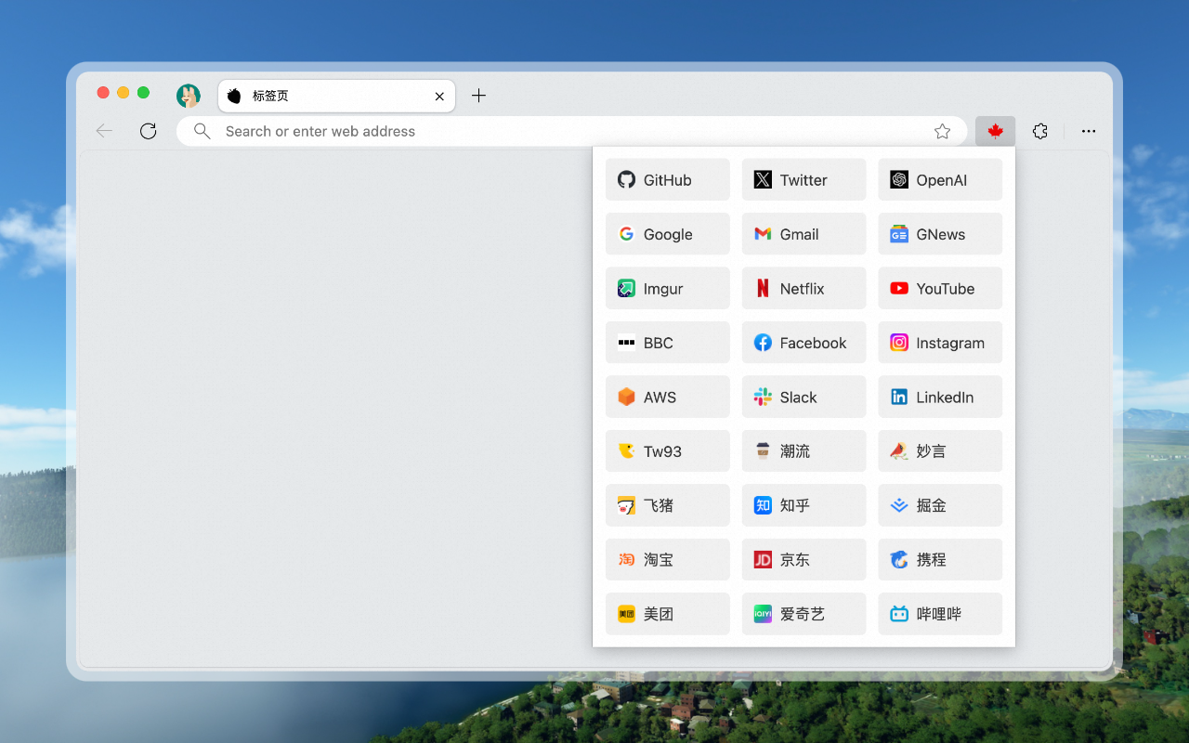Visit the BBC shortcut

pyautogui.click(x=667, y=343)
